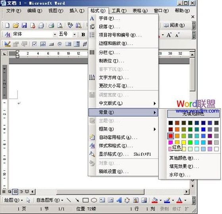222x214 pixels.
Task: Pick the black swatch in background palette
Action: point(171,123)
